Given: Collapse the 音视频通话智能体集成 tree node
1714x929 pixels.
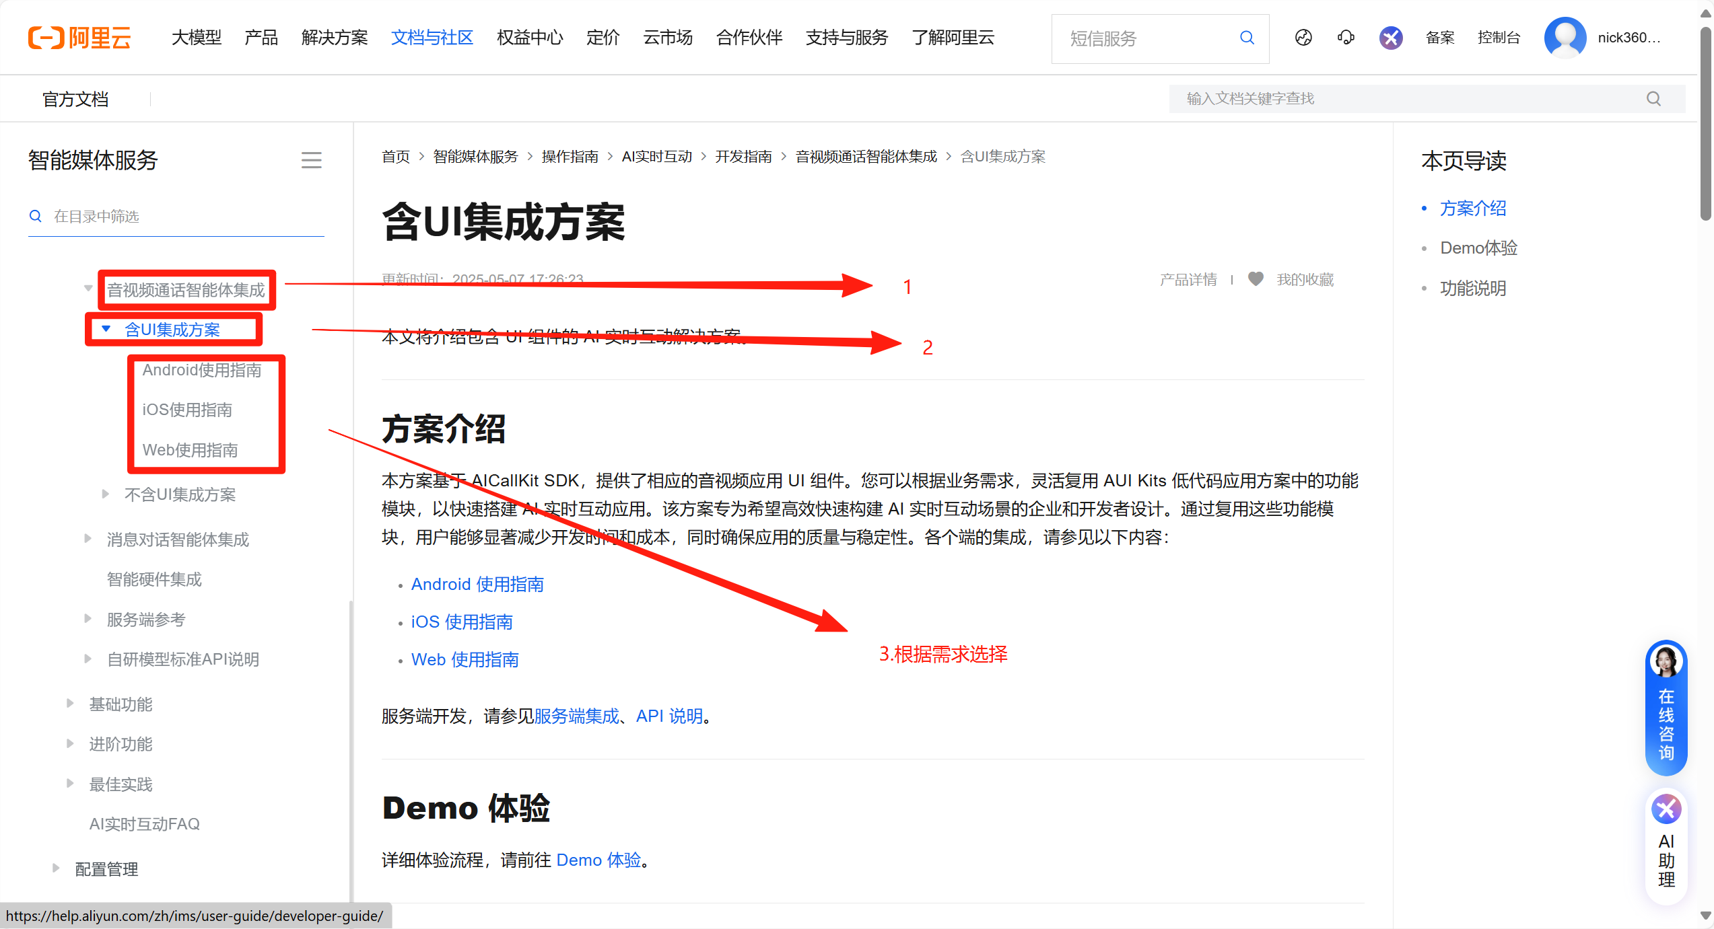Looking at the screenshot, I should point(88,289).
